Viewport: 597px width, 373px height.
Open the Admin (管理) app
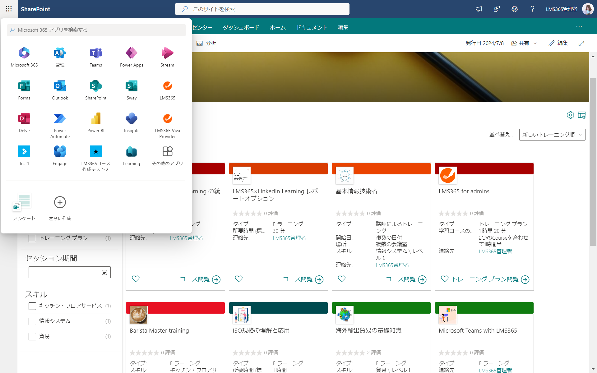60,57
